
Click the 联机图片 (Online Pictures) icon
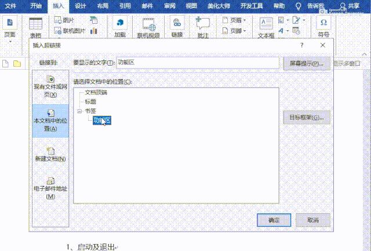58,31
